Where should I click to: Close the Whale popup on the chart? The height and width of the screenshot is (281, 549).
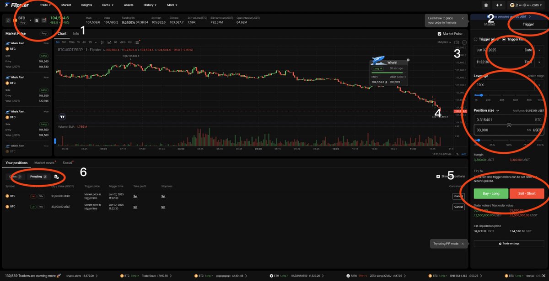[x=408, y=60]
